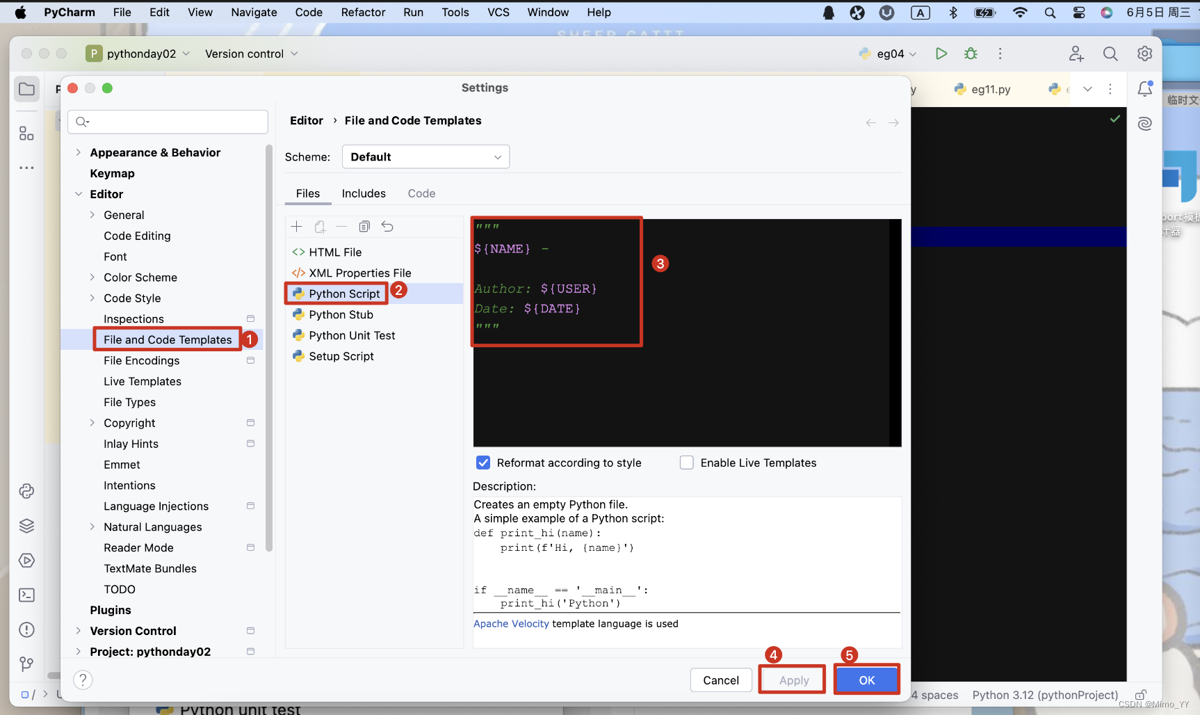Open the VCS menu
The image size is (1200, 715).
pyautogui.click(x=498, y=13)
